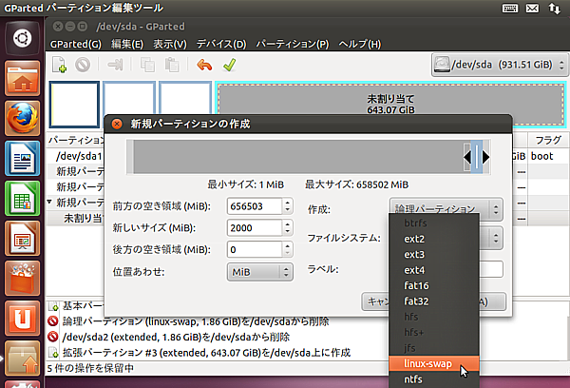
Task: Choose fat16 from filesystem list
Action: click(x=434, y=285)
